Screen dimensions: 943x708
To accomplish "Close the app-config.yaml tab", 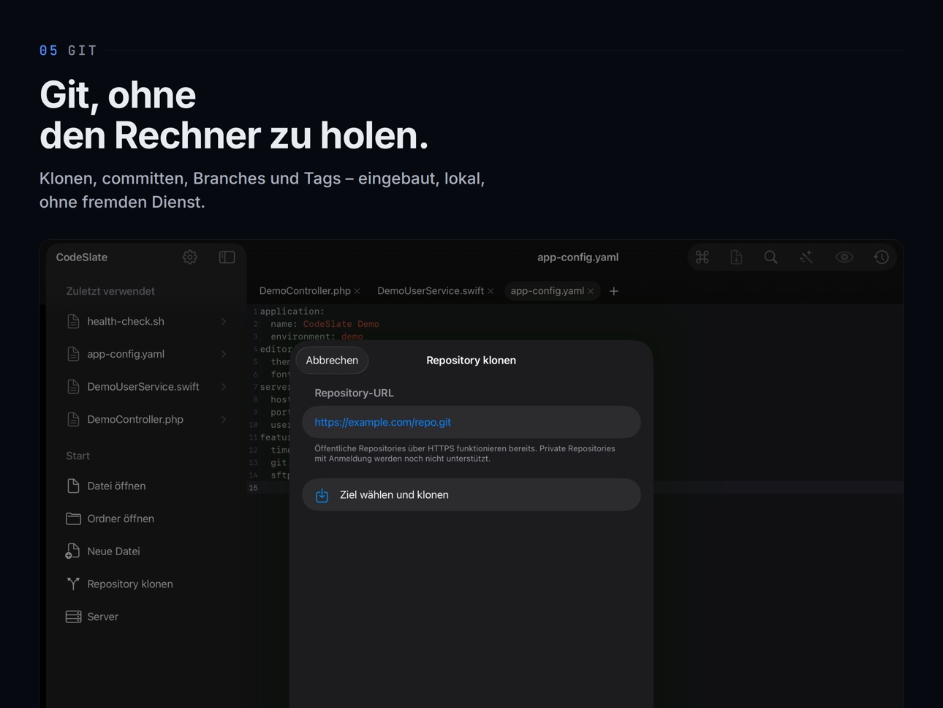I will (x=591, y=291).
